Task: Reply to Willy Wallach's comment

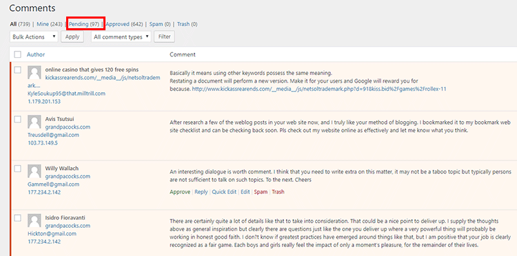Action: tap(201, 192)
